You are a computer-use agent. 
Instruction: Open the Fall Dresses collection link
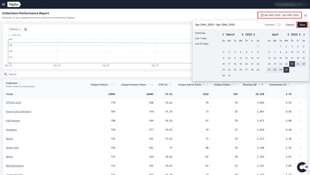click(x=13, y=121)
